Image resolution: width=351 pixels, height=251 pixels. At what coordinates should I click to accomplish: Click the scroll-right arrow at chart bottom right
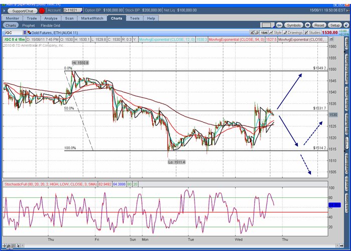tap(337, 245)
